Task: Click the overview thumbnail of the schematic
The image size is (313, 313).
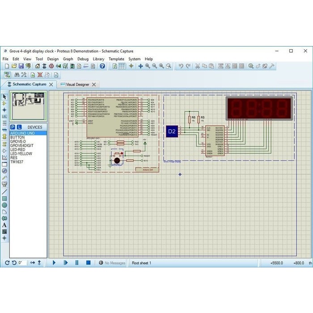Action: [28, 106]
